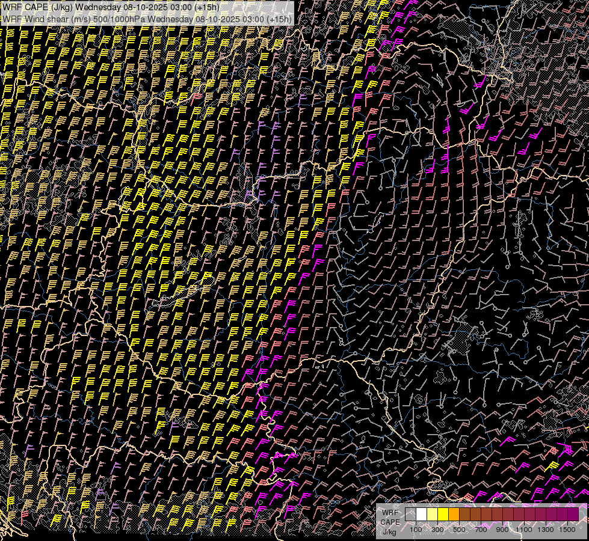The width and height of the screenshot is (589, 541).
Task: Select the 1500 label at the legend end
Action: point(567,529)
